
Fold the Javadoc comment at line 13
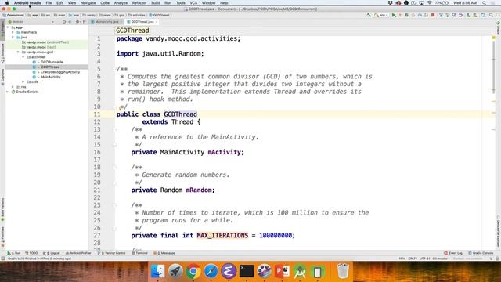[x=114, y=129]
